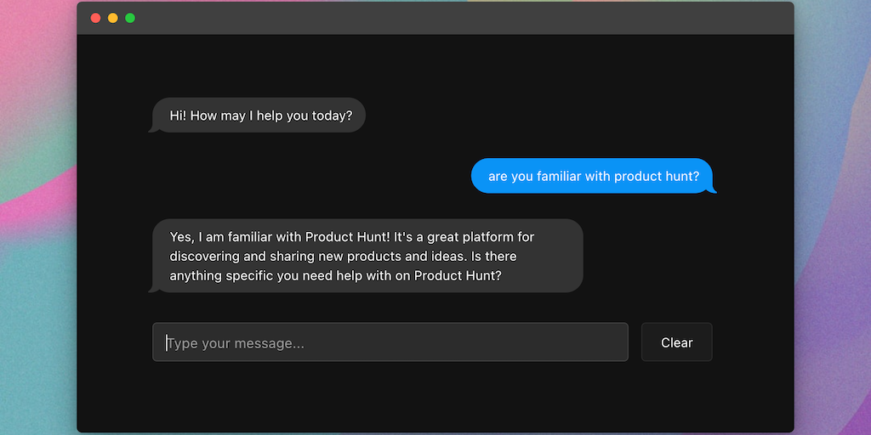Click the word 'Hi!' in the greeting bubble
The height and width of the screenshot is (435, 871).
[x=178, y=116]
